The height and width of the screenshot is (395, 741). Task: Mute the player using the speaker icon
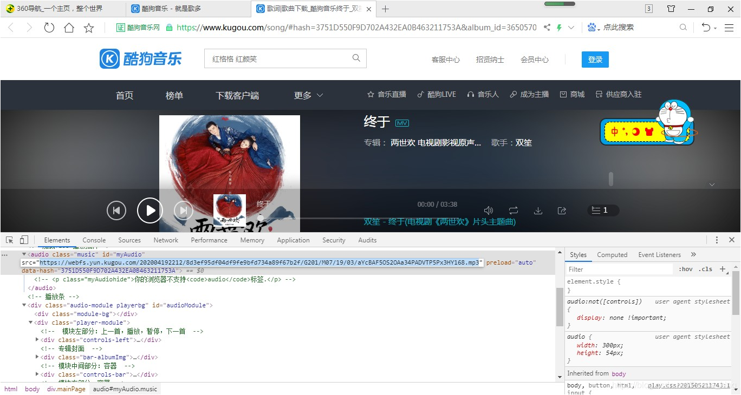tap(488, 210)
